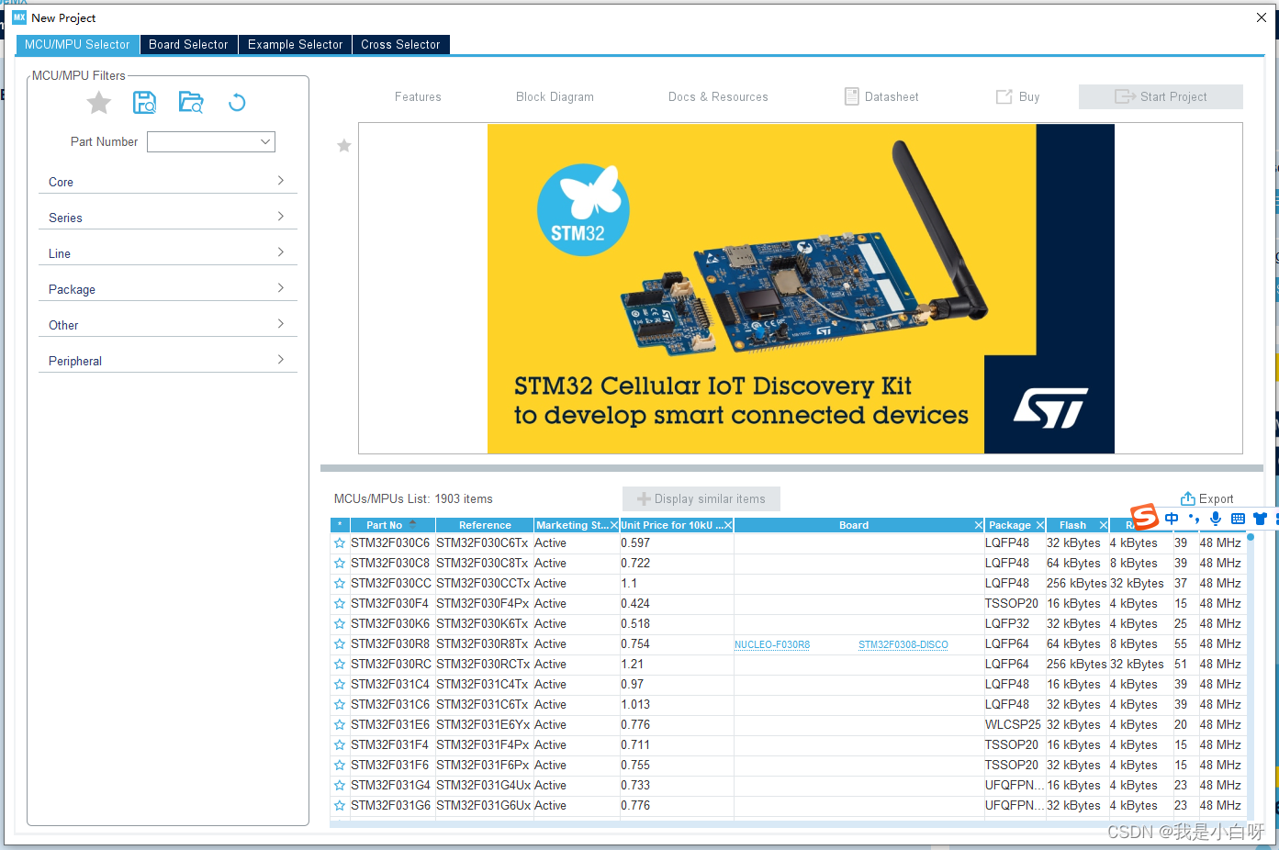Click the Sogou input method S logo
Image resolution: width=1279 pixels, height=850 pixels.
(1145, 517)
